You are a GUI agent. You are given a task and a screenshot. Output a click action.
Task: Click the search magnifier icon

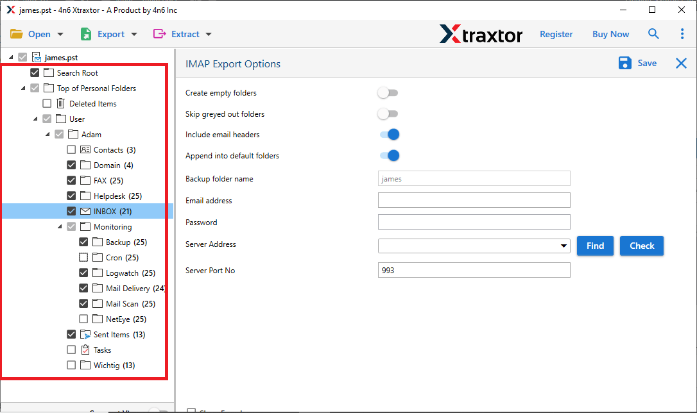point(653,33)
